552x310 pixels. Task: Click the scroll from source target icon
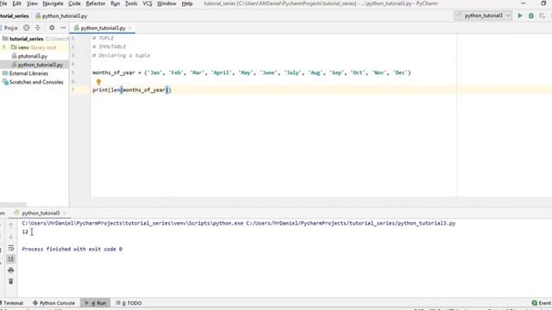(27, 28)
